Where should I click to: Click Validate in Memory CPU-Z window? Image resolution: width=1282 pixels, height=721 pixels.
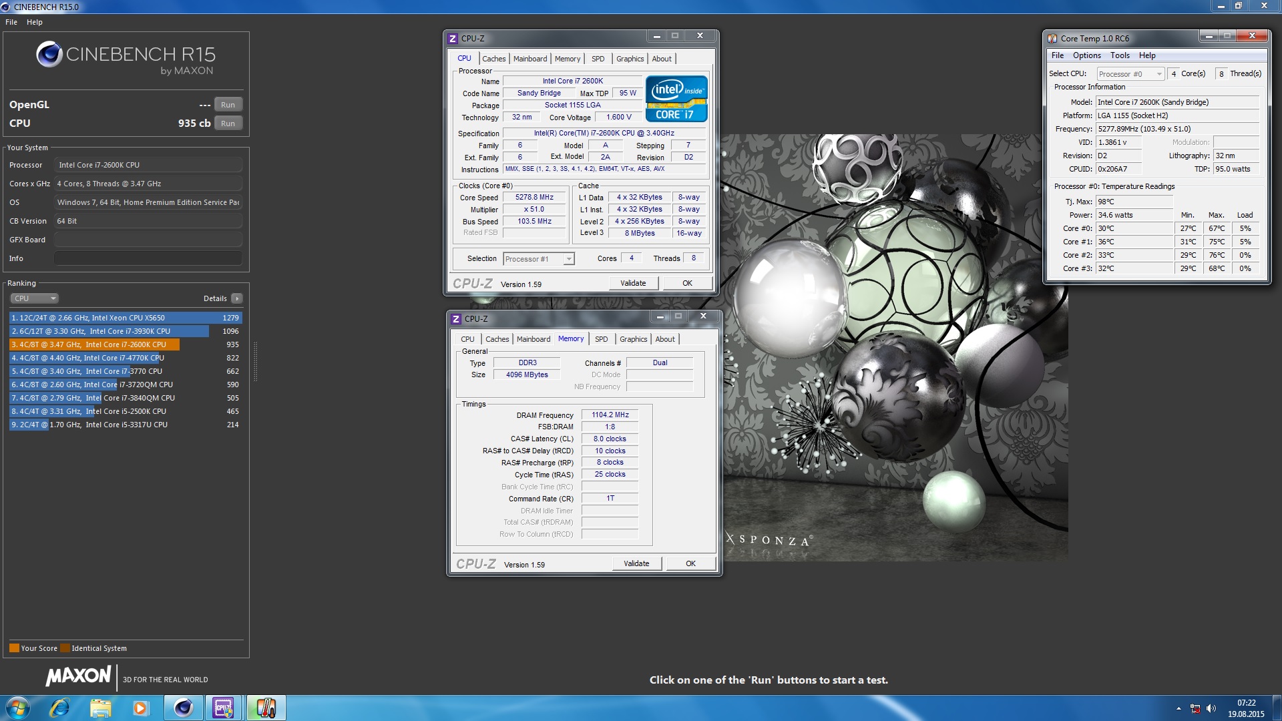[636, 563]
